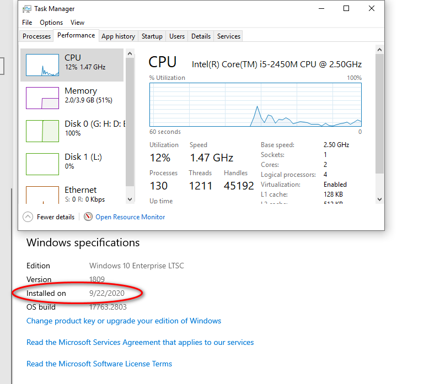Screen dimensions: 440x384
Task: Click the Fewer details collapse arrow icon
Action: 28,217
